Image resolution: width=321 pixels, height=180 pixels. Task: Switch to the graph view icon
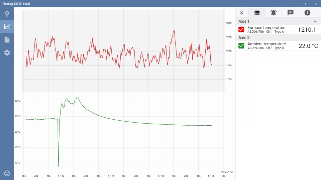coord(7,27)
